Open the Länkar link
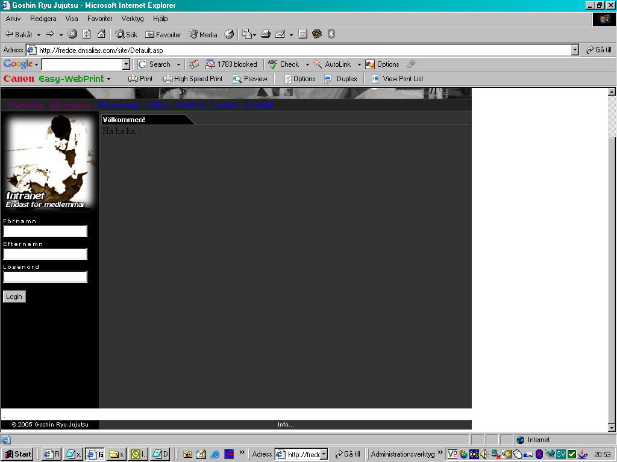The image size is (617, 462). [x=224, y=105]
